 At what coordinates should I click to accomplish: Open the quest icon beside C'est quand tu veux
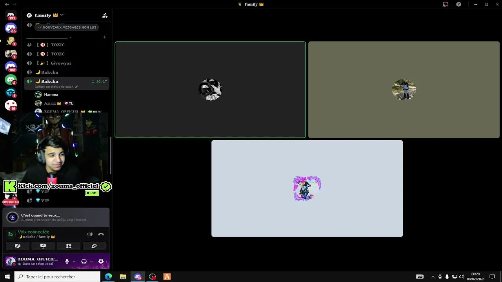[13, 217]
